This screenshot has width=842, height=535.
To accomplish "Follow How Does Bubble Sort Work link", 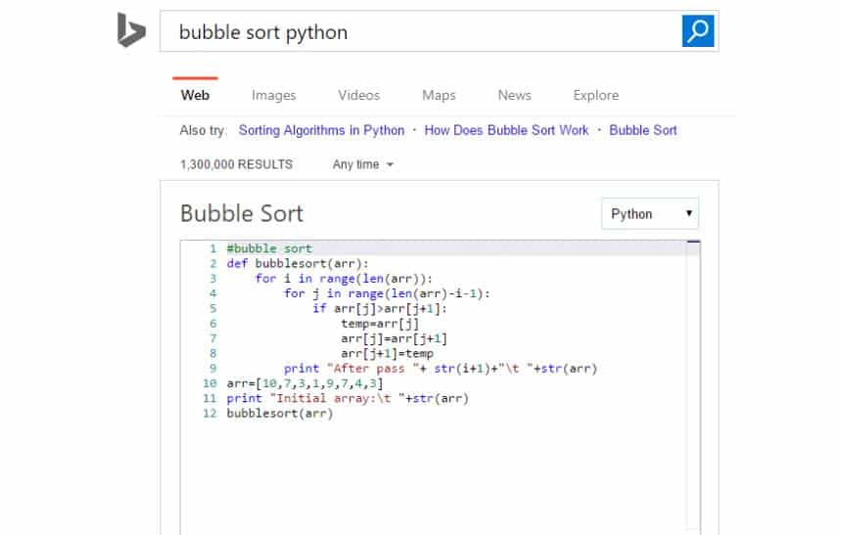I will point(506,130).
